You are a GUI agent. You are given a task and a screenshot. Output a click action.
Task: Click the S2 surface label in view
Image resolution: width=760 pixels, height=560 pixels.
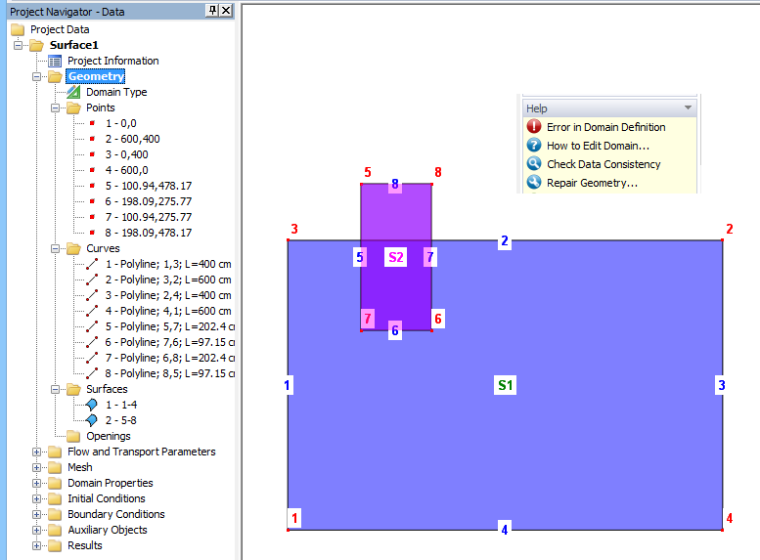pos(395,257)
